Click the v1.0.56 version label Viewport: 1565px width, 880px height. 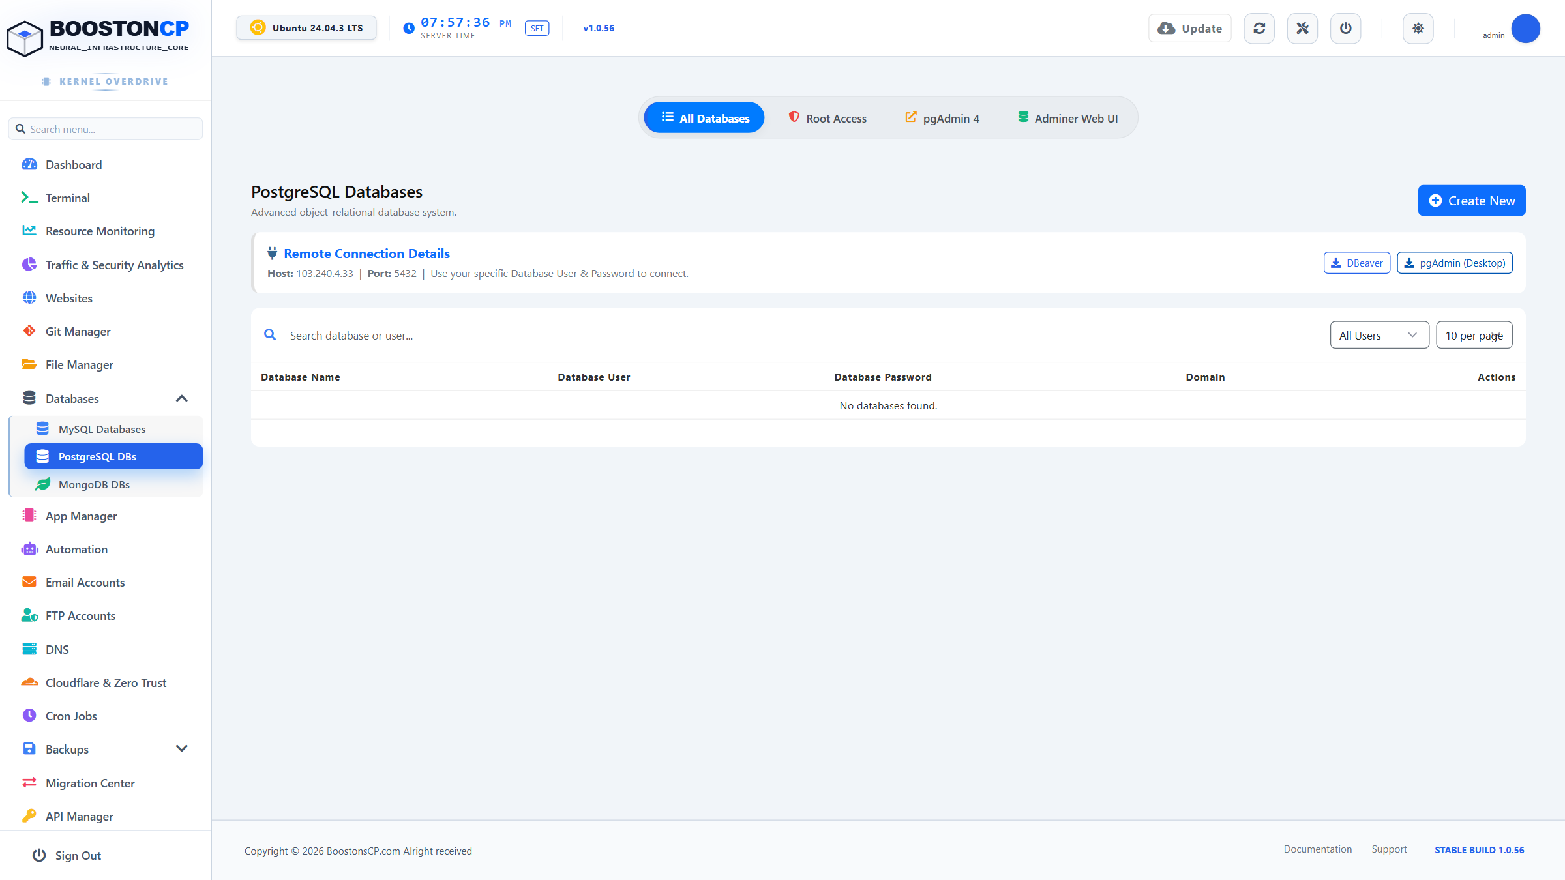point(599,28)
